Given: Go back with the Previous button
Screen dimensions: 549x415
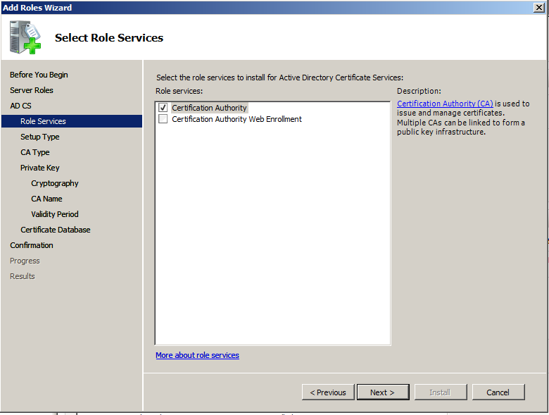Looking at the screenshot, I should click(328, 392).
